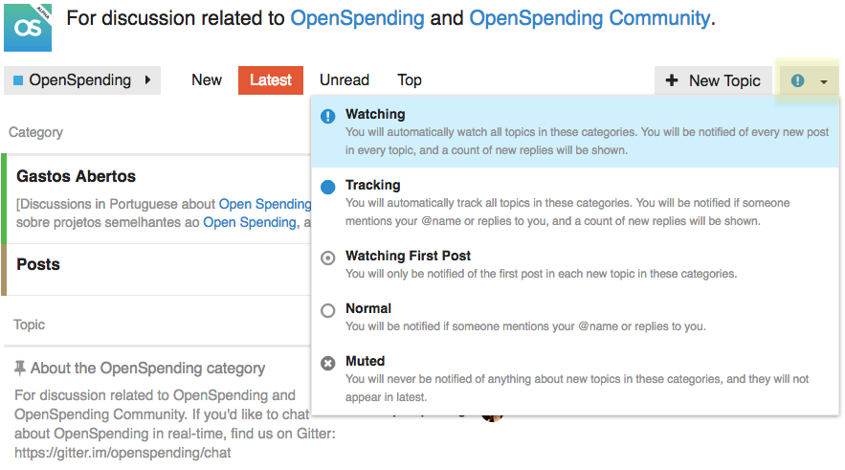Click the New Topic button
This screenshot has height=470, width=845.
(x=713, y=81)
